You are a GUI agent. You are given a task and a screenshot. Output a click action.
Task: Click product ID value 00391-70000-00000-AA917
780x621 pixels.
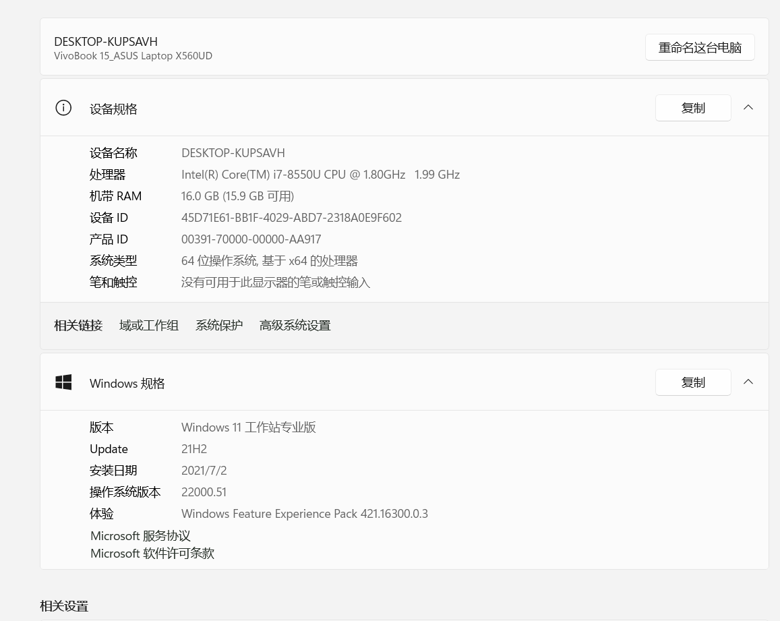(x=251, y=239)
